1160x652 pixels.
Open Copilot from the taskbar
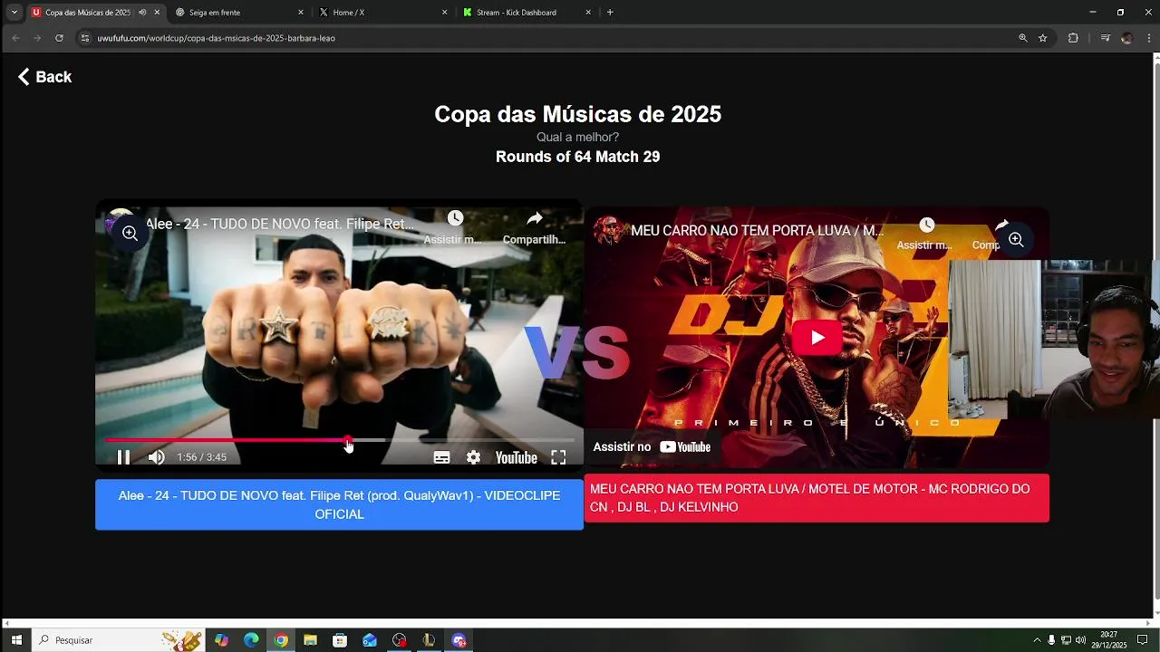pyautogui.click(x=222, y=640)
